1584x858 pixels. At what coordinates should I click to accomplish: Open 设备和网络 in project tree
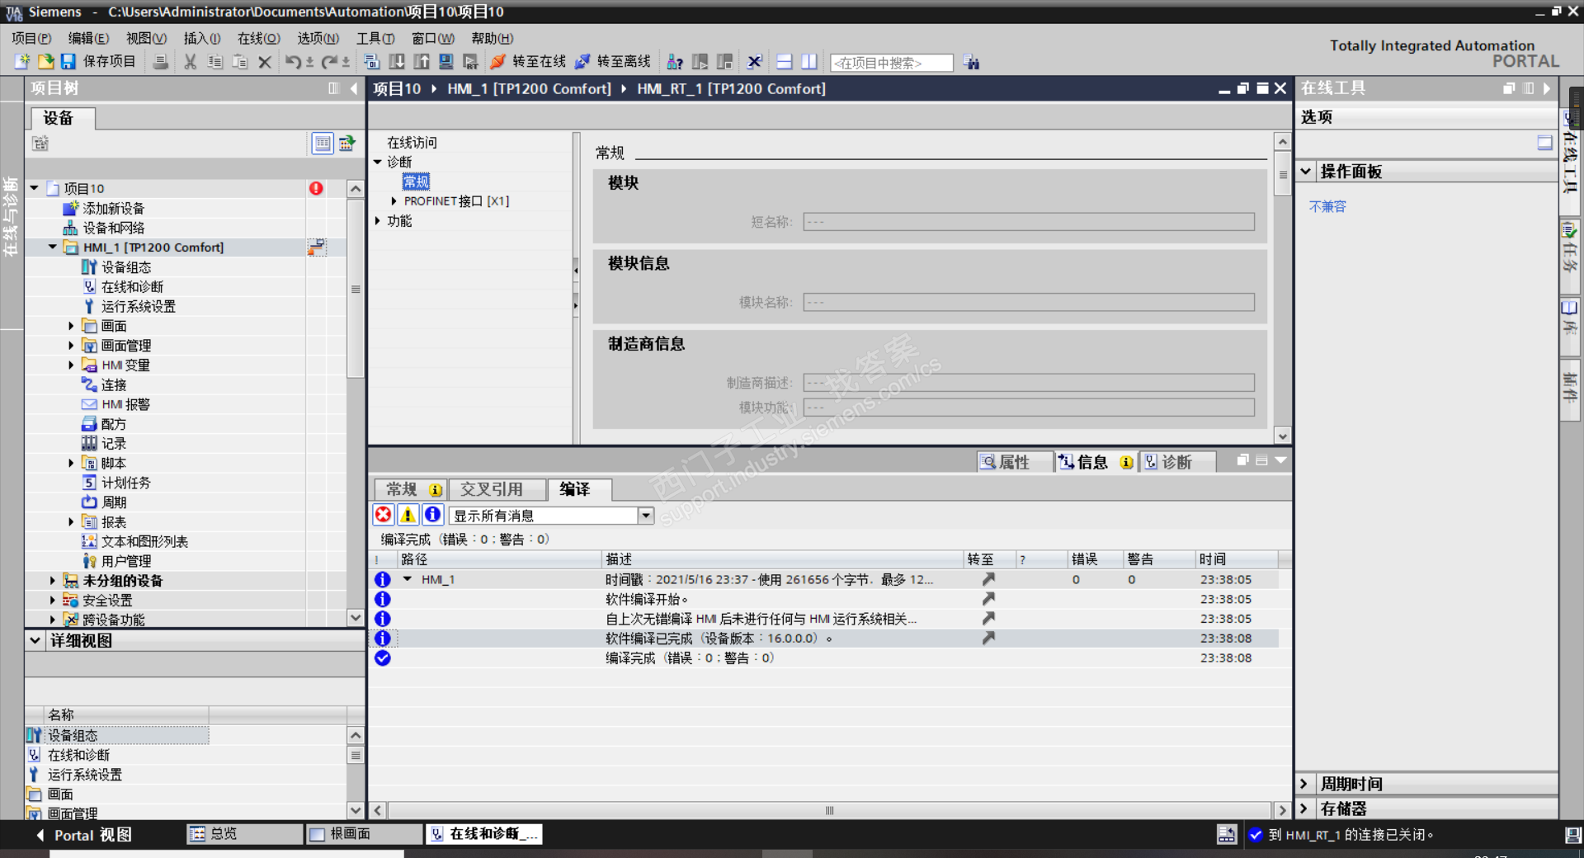point(113,228)
